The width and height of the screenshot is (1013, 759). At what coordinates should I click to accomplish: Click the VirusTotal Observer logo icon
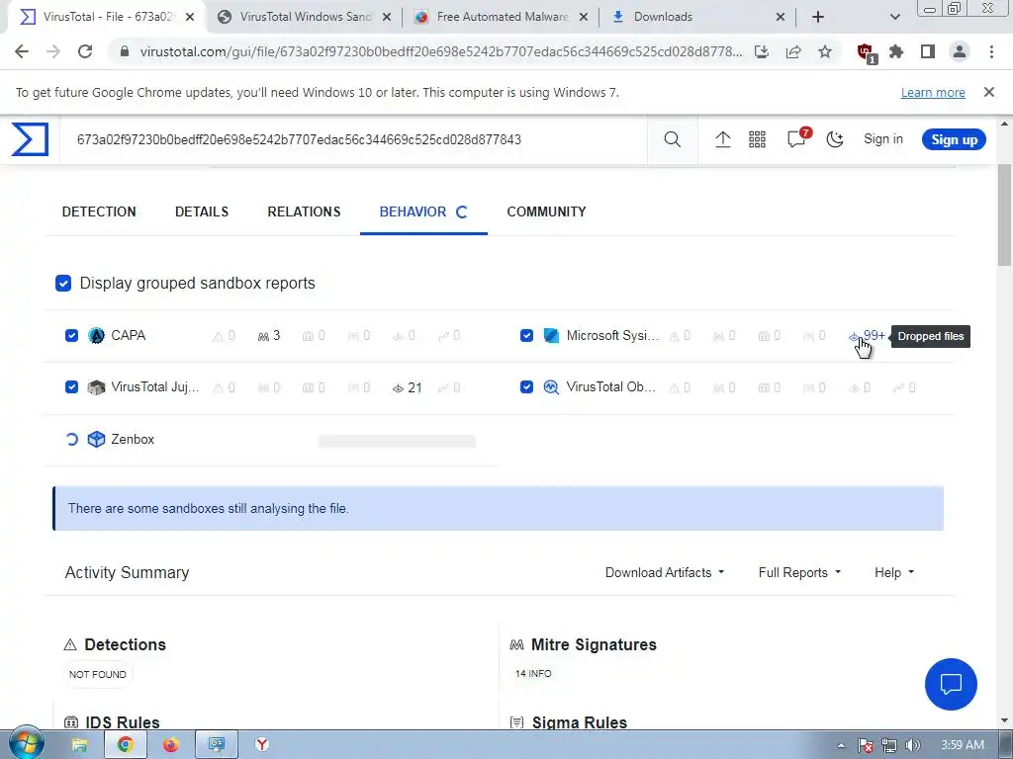[551, 387]
